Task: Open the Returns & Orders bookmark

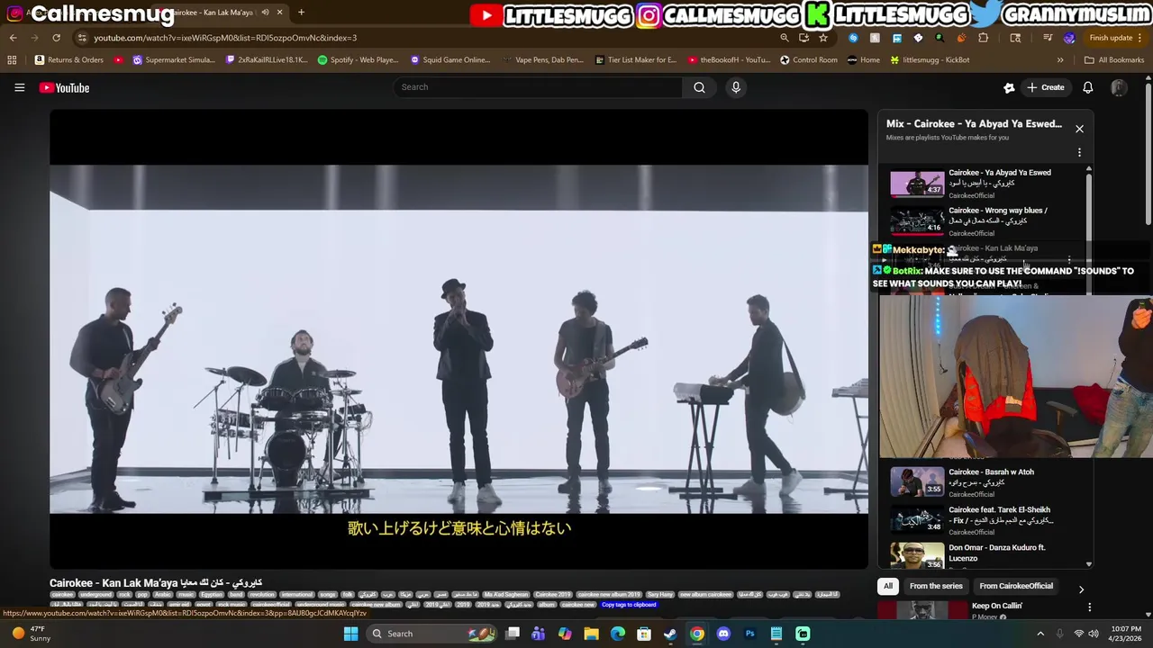Action: [x=68, y=60]
